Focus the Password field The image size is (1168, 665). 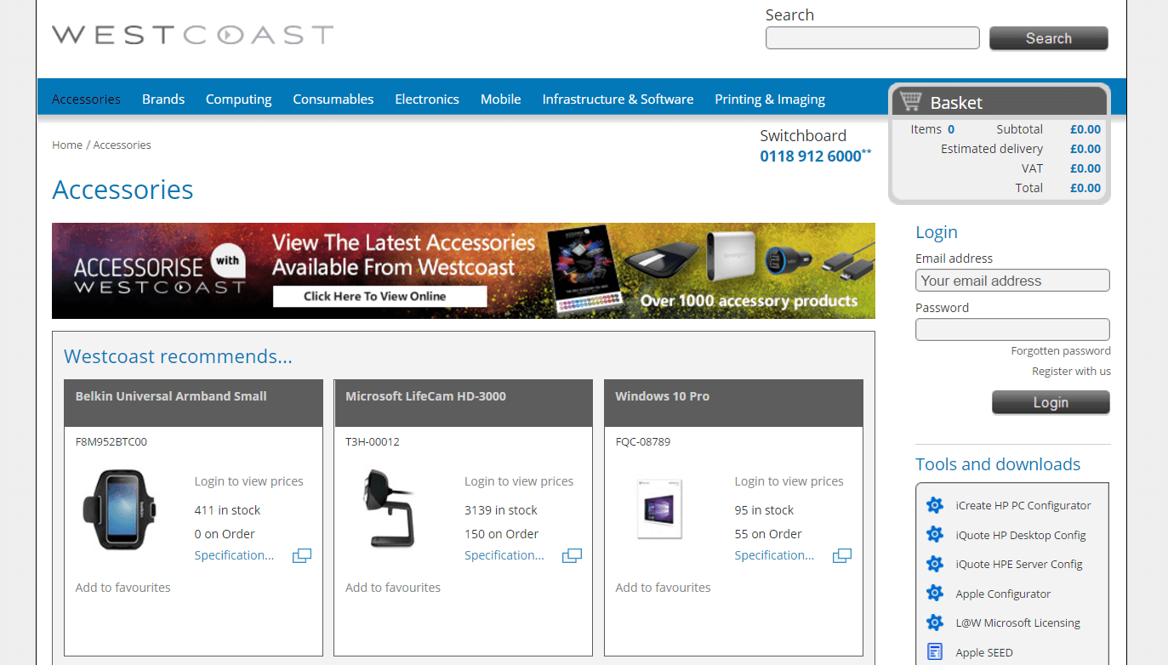pyautogui.click(x=1012, y=329)
